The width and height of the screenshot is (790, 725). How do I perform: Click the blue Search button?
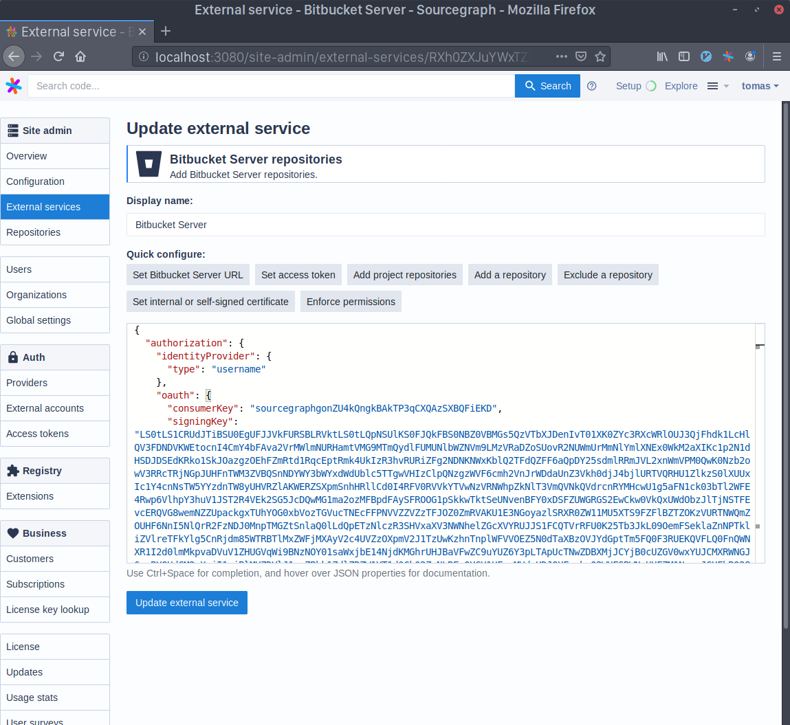547,86
